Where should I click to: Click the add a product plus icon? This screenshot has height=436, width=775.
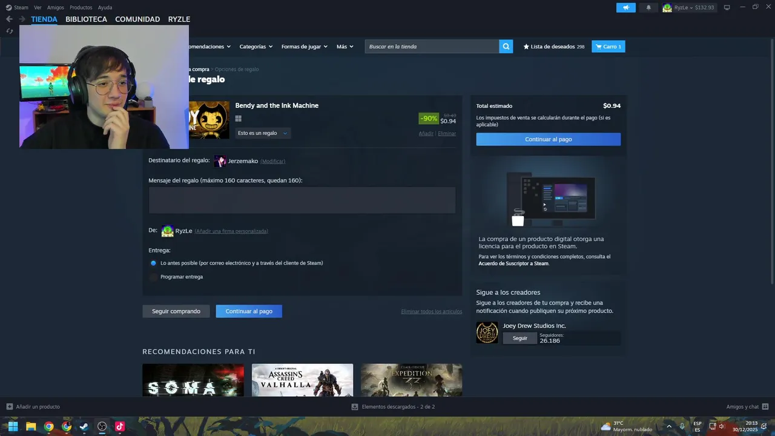pyautogui.click(x=9, y=407)
